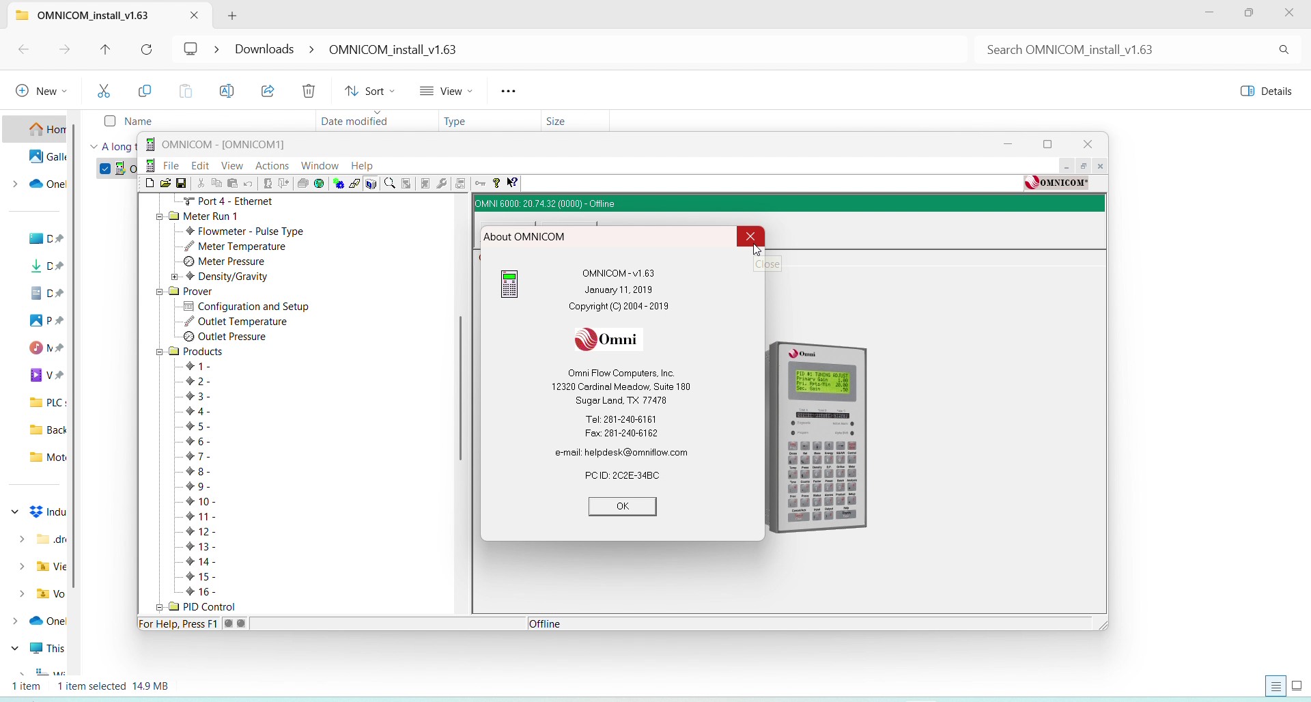The height and width of the screenshot is (702, 1311).
Task: Open the Actions menu in OMNICOM
Action: click(x=273, y=166)
